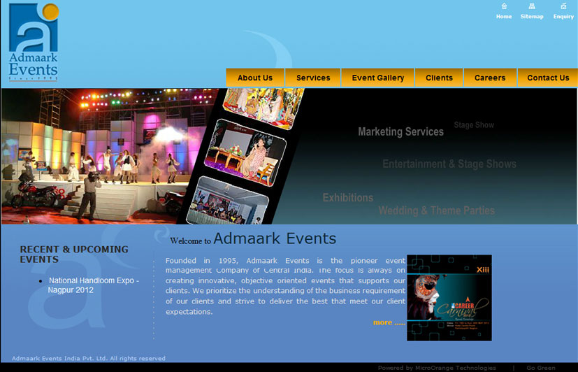Open the Careers menu
This screenshot has height=372, width=578.
490,78
